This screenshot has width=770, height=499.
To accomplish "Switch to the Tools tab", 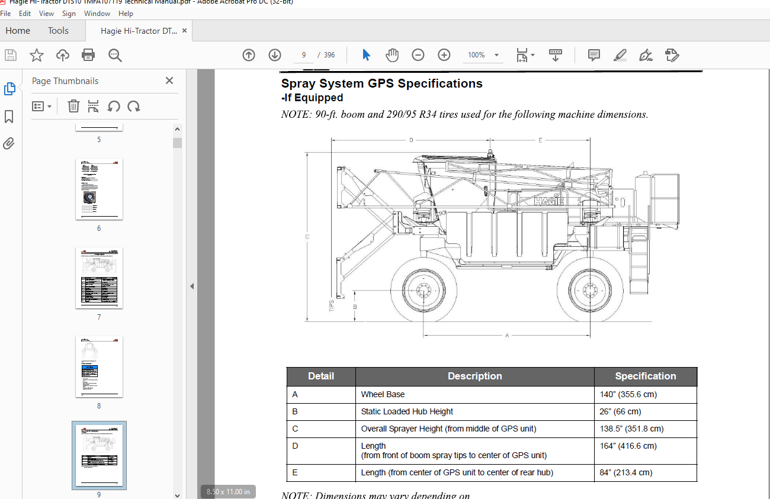I will pyautogui.click(x=58, y=31).
